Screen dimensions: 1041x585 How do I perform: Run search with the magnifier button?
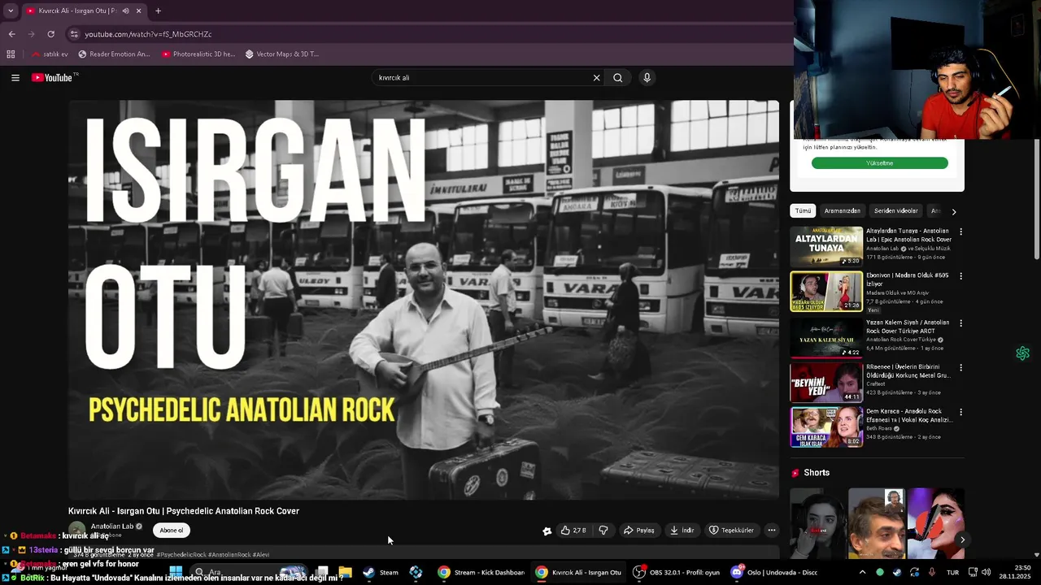click(618, 78)
